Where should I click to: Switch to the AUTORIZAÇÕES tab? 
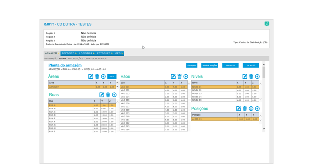click(75, 58)
